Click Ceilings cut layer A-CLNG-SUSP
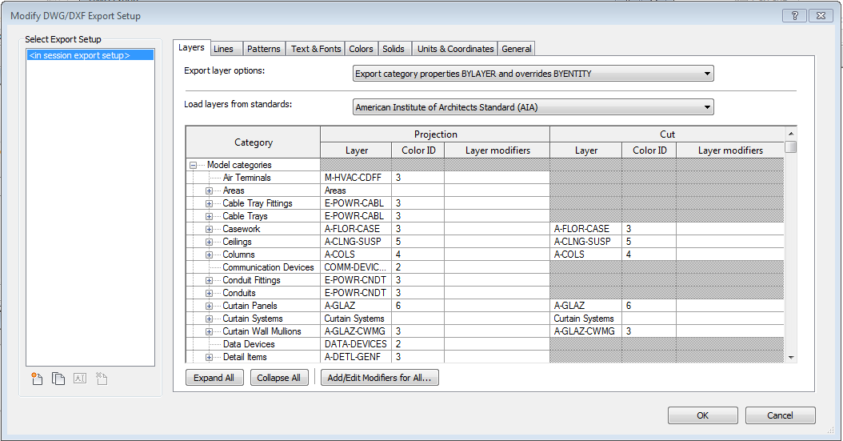The width and height of the screenshot is (843, 441). pyautogui.click(x=585, y=242)
